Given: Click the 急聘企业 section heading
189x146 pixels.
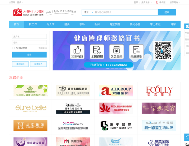Looking at the screenshot, I should [x=16, y=78].
